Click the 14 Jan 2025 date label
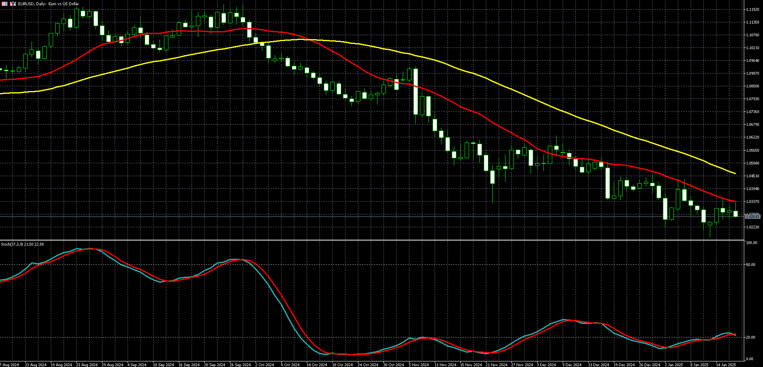Image resolution: width=763 pixels, height=367 pixels. [x=726, y=365]
